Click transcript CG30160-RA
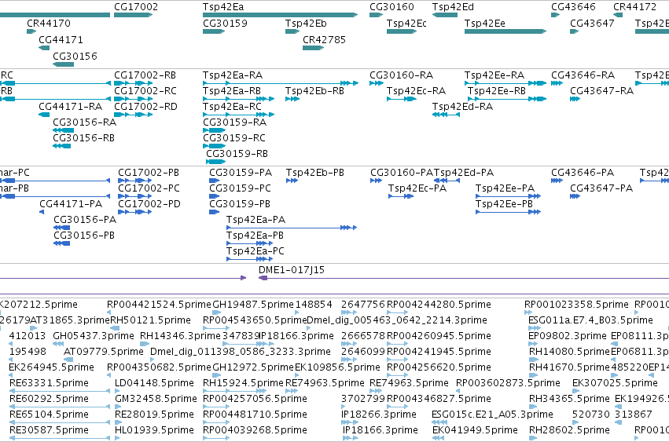 401,75
